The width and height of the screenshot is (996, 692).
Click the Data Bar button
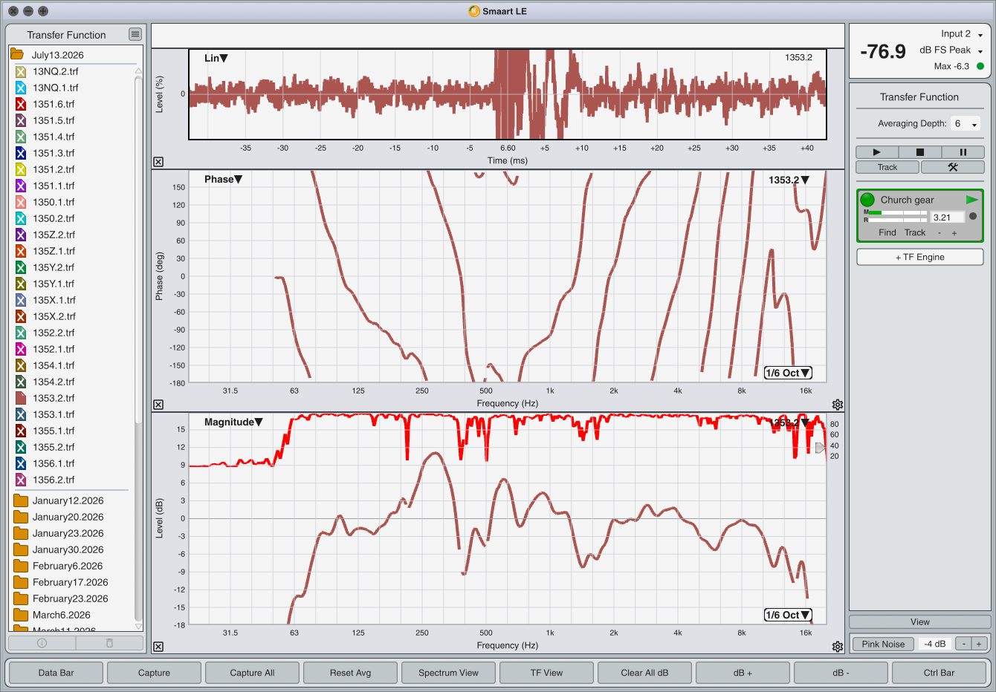(x=56, y=673)
